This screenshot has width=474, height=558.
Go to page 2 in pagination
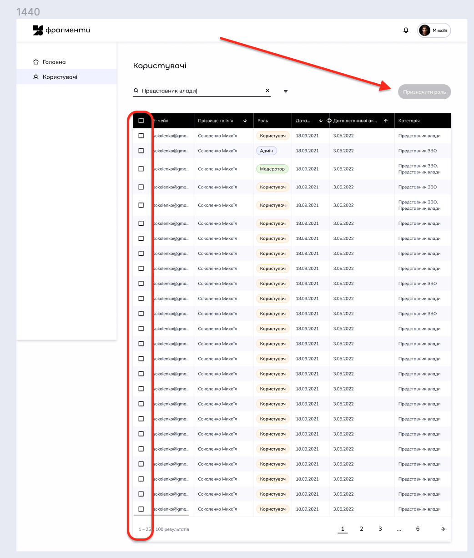(x=361, y=529)
